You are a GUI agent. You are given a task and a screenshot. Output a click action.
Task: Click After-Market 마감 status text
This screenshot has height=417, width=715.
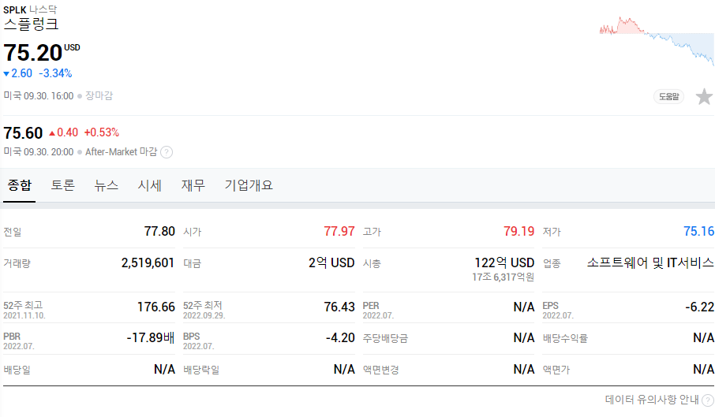pos(122,151)
